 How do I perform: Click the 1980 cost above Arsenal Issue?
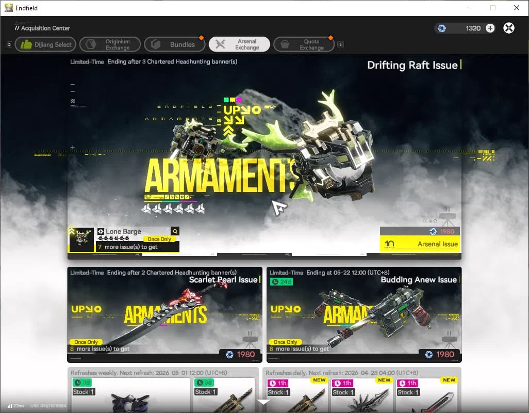(447, 231)
